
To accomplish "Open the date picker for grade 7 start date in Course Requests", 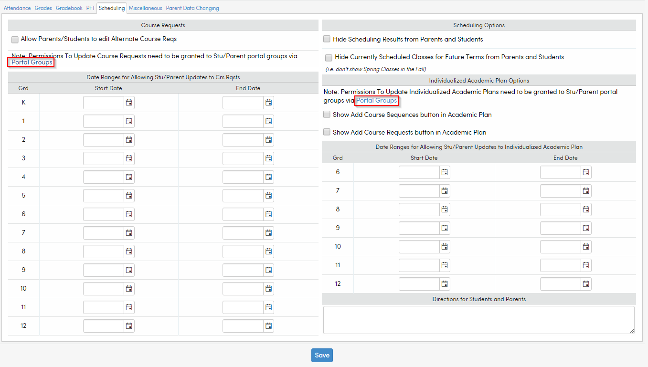I will click(128, 232).
